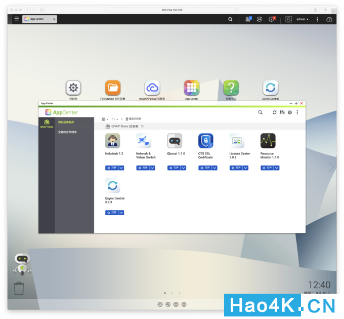The height and width of the screenshot is (319, 344).
Task: Open the background tasks icon
Action: click(x=248, y=19)
